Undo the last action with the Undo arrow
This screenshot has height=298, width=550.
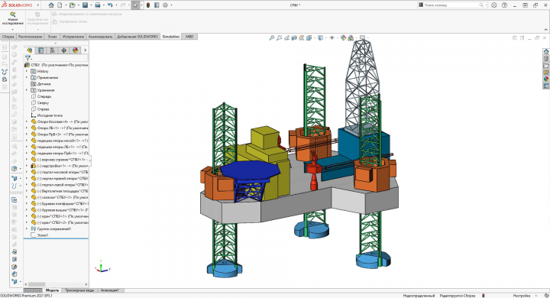(110, 5)
